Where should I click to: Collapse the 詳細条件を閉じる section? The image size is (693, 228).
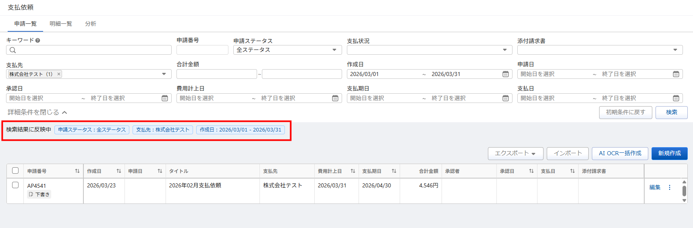click(37, 112)
